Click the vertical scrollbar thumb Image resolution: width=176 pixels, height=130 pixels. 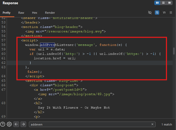click(x=174, y=51)
